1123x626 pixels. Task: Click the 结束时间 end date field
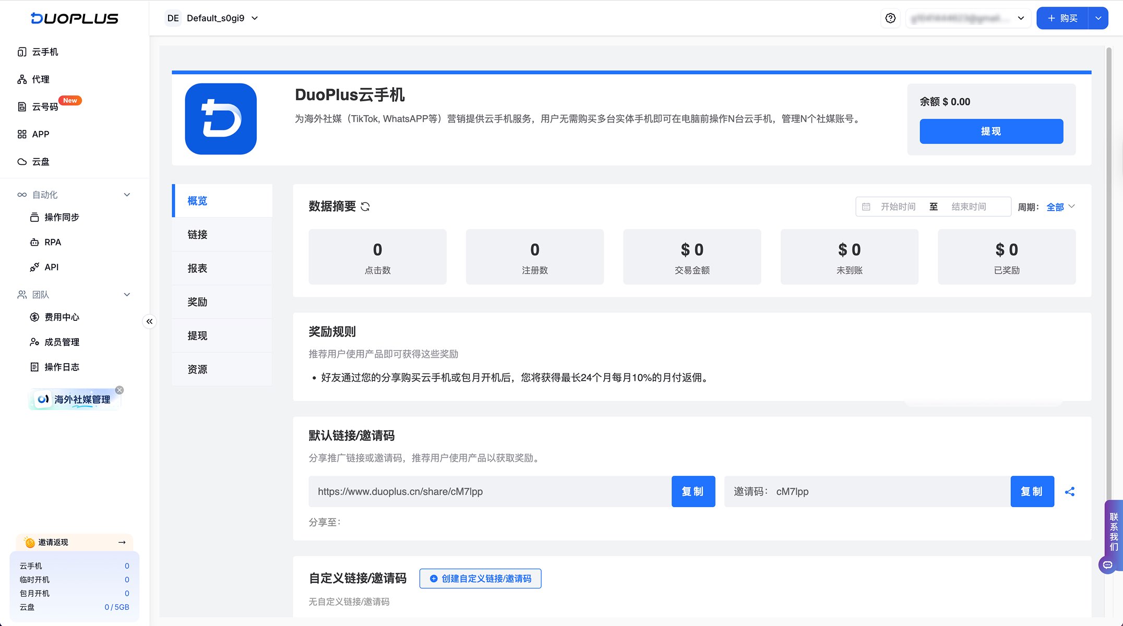point(969,207)
